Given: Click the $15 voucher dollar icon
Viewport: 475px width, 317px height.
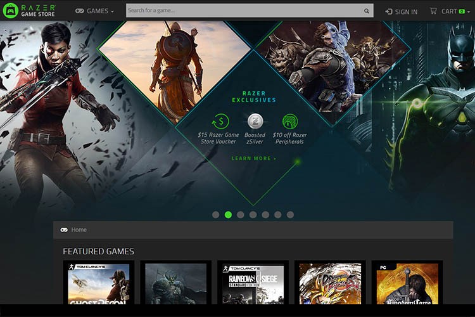Looking at the screenshot, I should [x=220, y=121].
